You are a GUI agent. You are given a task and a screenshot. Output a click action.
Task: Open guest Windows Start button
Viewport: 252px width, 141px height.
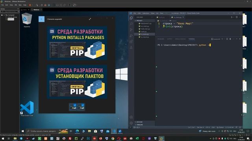[x=23, y=131]
